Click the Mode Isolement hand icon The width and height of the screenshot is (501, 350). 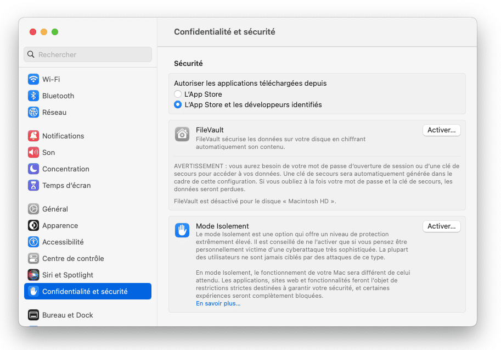[182, 230]
